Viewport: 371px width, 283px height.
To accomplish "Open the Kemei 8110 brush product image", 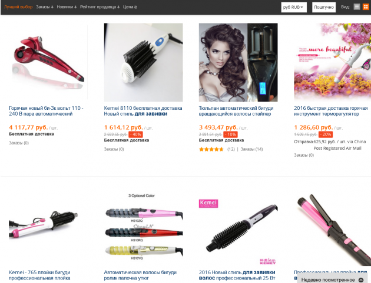I will [x=143, y=62].
